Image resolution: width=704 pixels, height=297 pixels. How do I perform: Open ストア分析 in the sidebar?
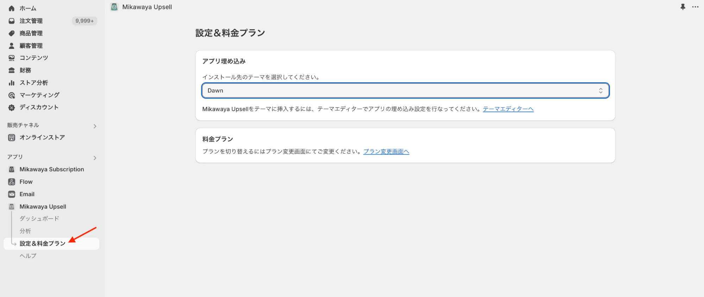click(x=34, y=83)
